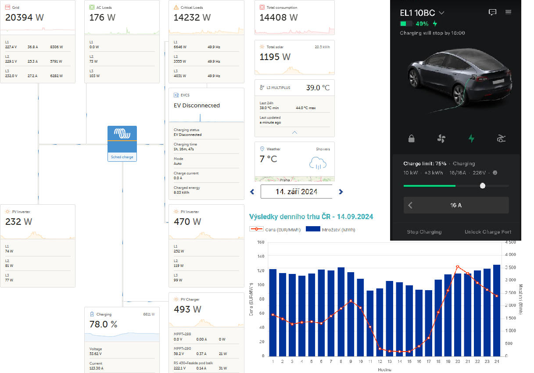The width and height of the screenshot is (534, 373).
Task: Decrease charge current with left chevron
Action: (410, 205)
